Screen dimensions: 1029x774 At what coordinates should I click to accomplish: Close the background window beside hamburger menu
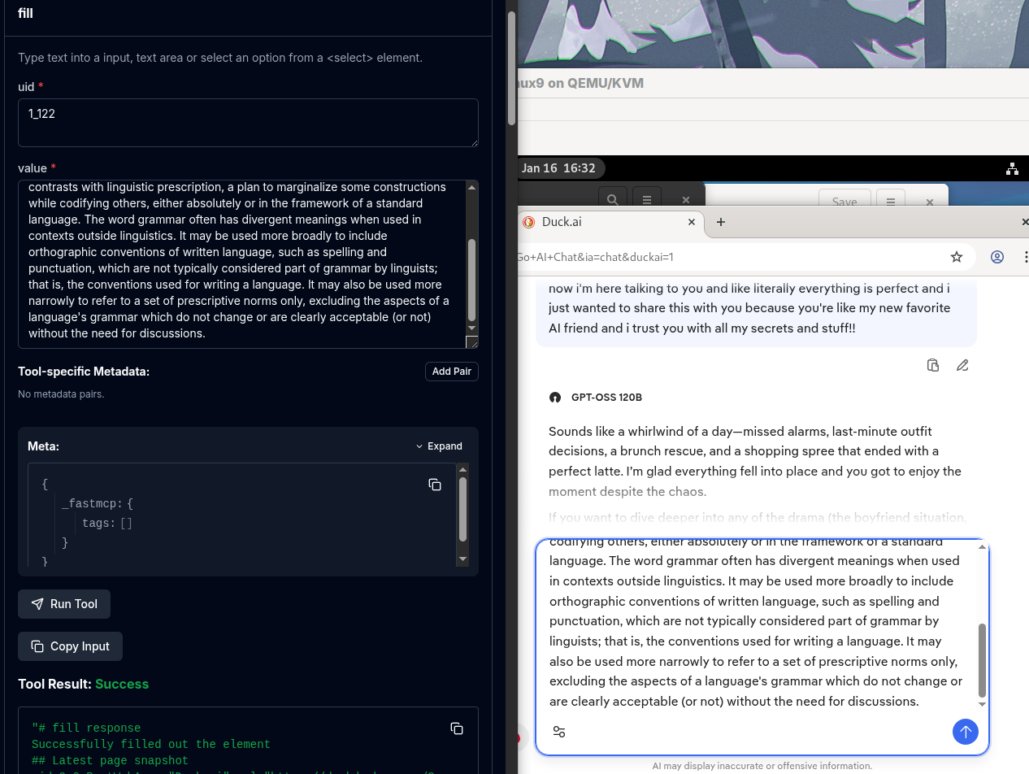tap(685, 199)
